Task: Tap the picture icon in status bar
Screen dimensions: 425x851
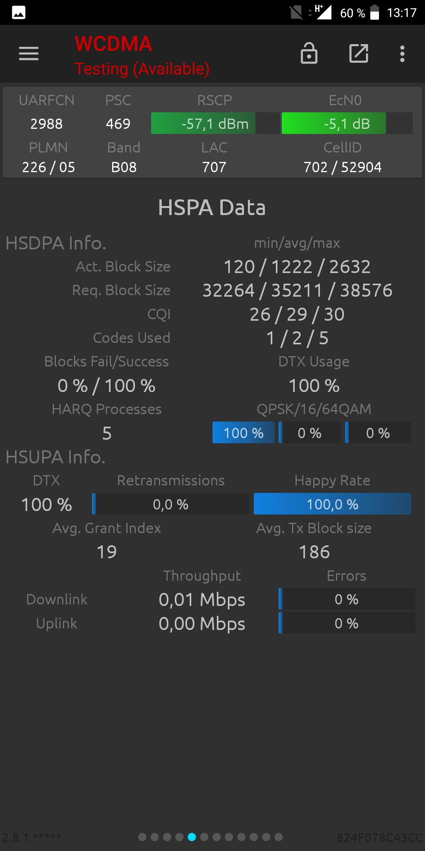Action: coord(19,13)
